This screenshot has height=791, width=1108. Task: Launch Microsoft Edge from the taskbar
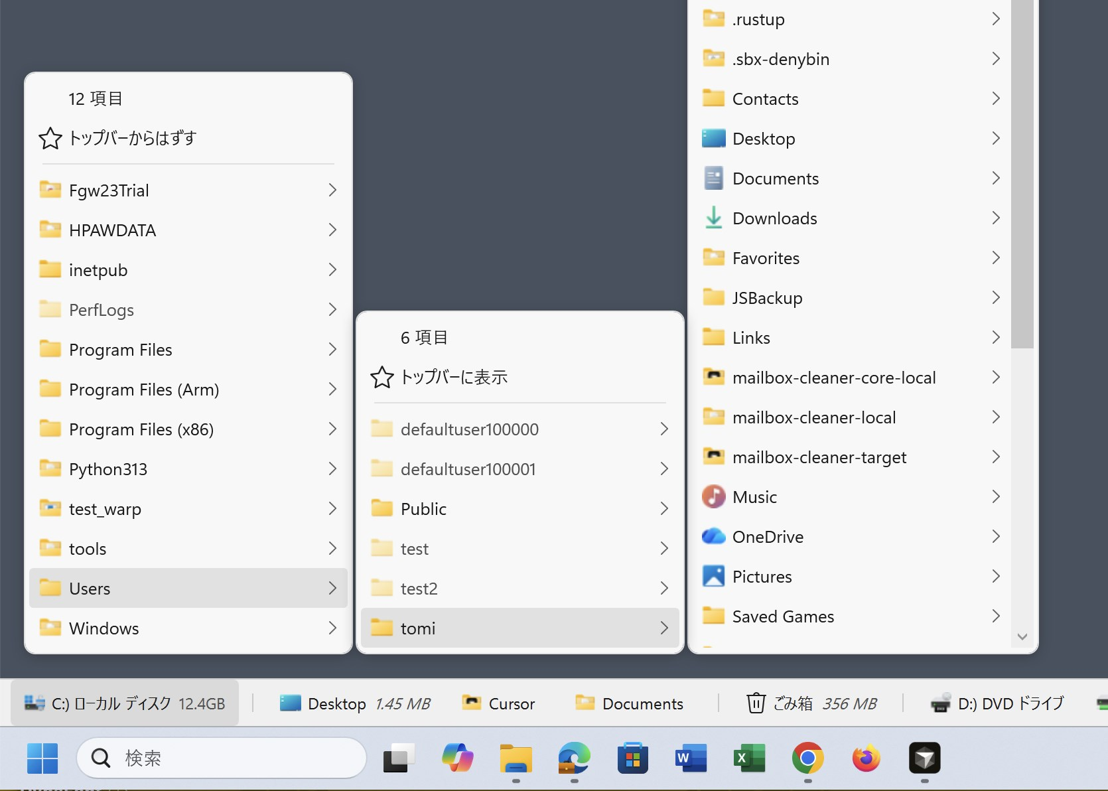point(575,758)
